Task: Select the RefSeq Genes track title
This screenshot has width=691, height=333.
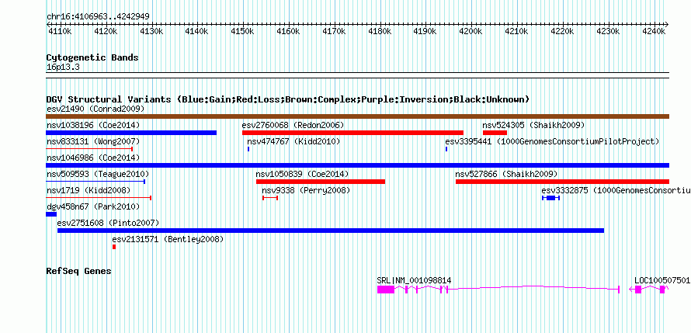Action: pyautogui.click(x=78, y=271)
